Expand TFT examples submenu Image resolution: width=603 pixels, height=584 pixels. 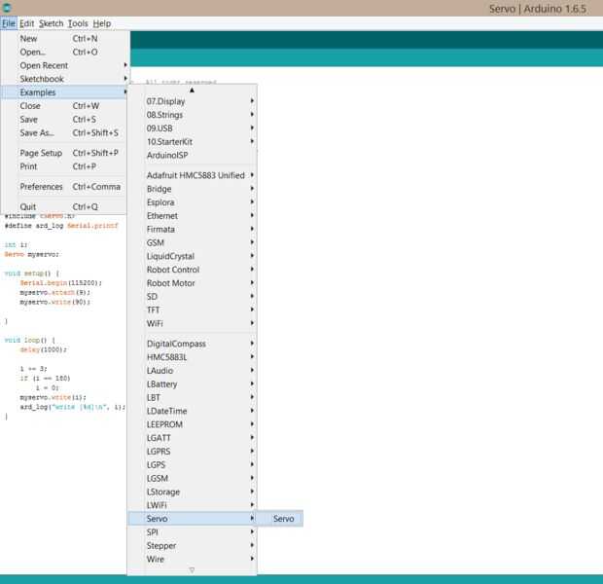point(193,310)
